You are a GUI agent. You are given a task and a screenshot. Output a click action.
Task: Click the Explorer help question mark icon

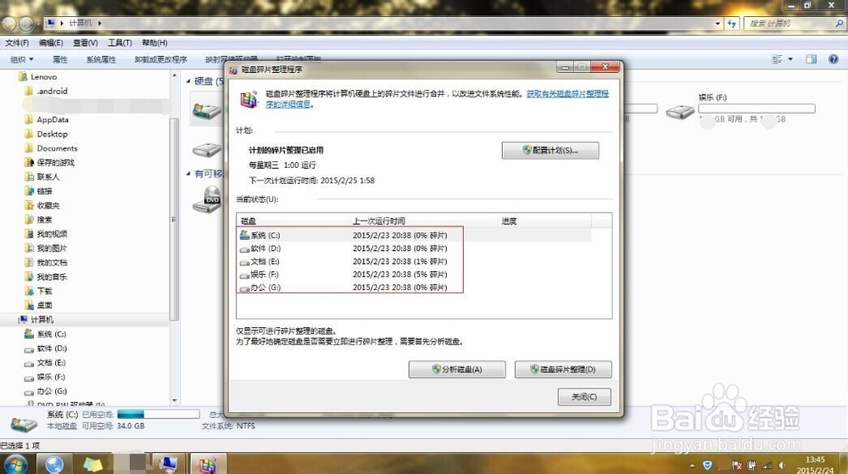[x=834, y=59]
